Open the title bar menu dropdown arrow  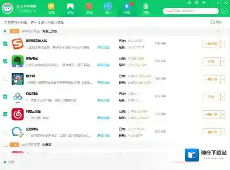click(204, 2)
